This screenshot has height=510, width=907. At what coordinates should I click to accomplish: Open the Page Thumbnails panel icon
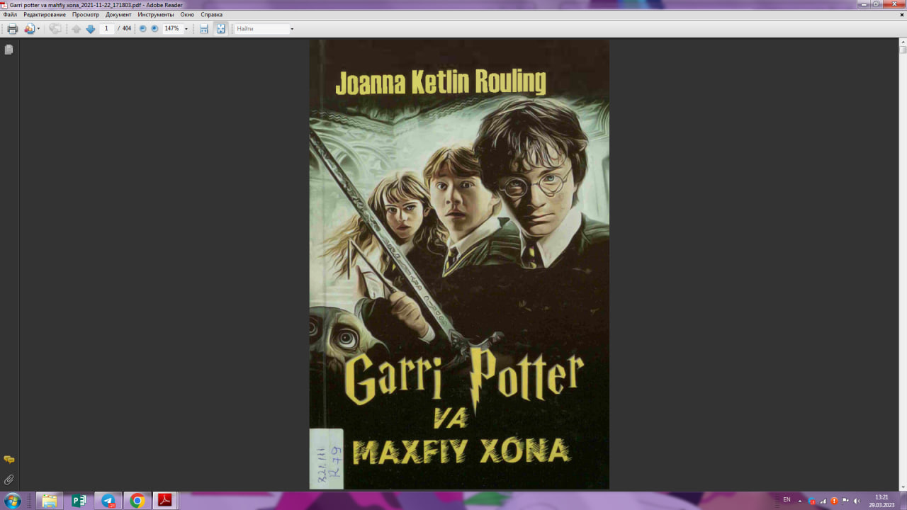8,49
